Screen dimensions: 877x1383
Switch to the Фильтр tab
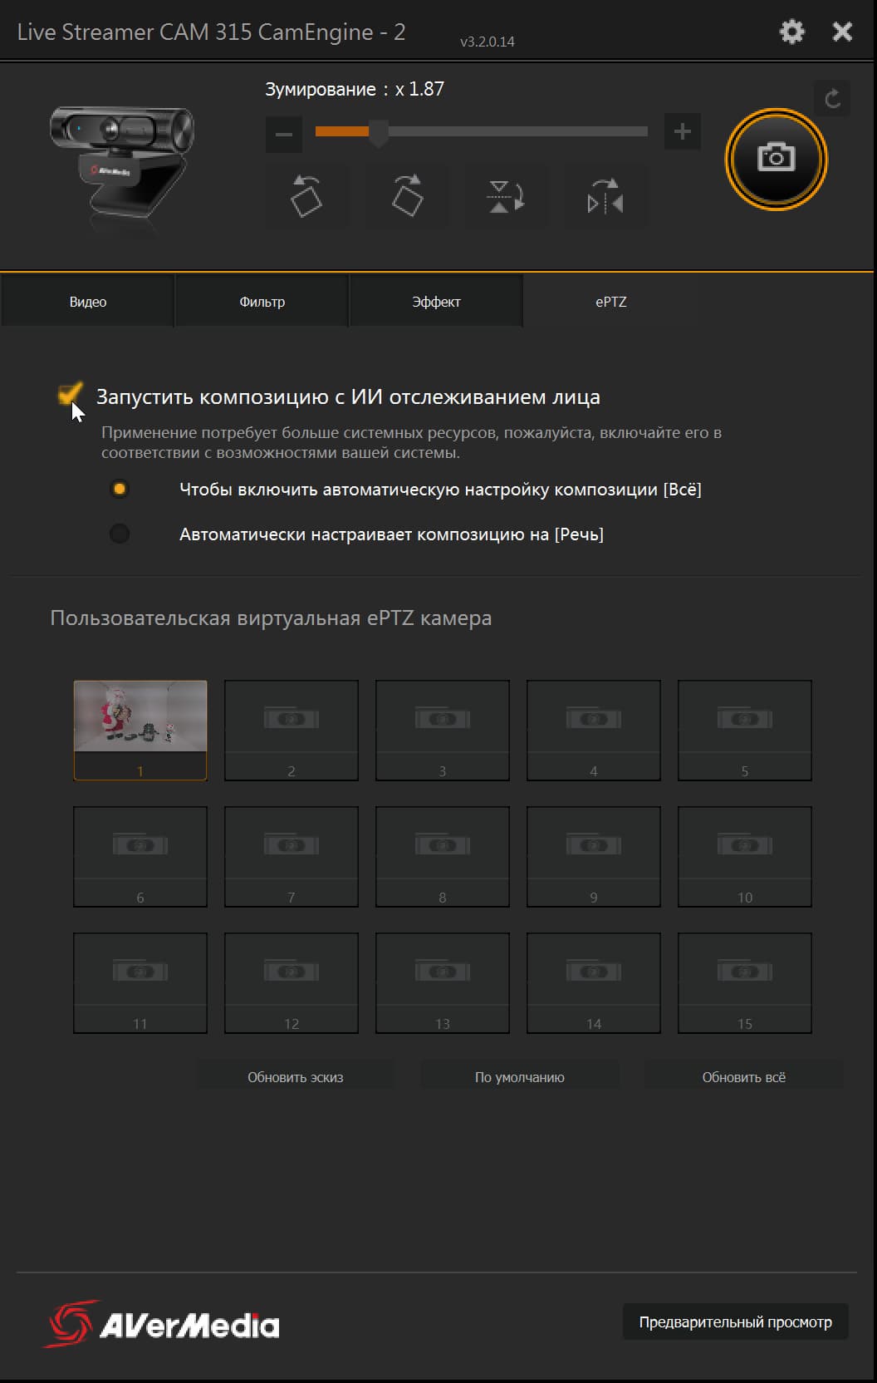(x=262, y=302)
